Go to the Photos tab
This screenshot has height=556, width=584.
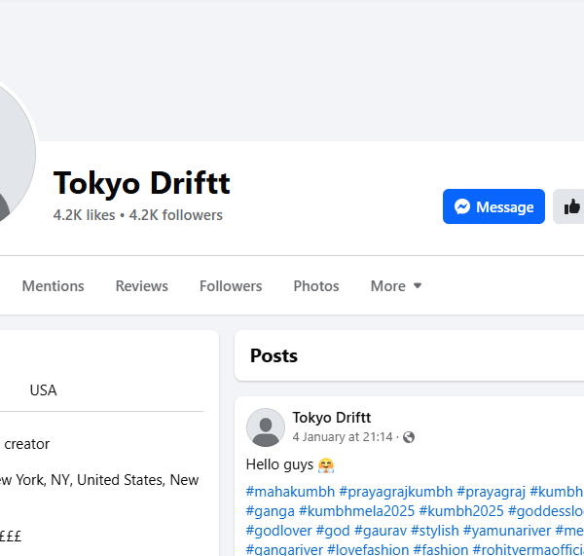click(316, 286)
